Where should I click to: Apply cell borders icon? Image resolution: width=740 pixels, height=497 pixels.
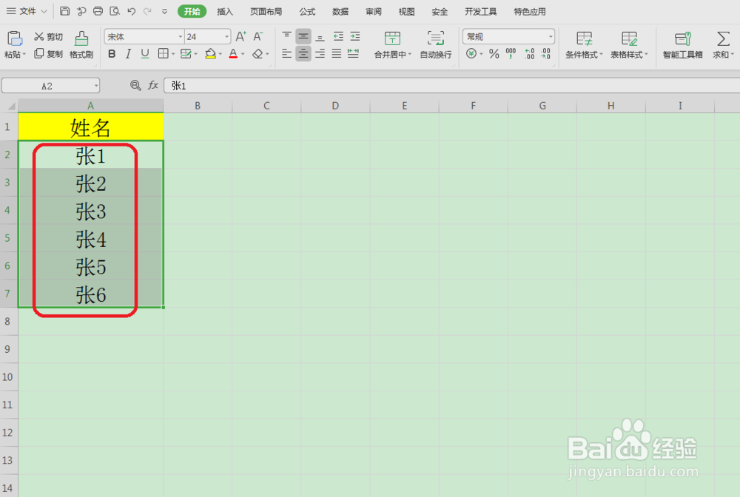pos(164,54)
